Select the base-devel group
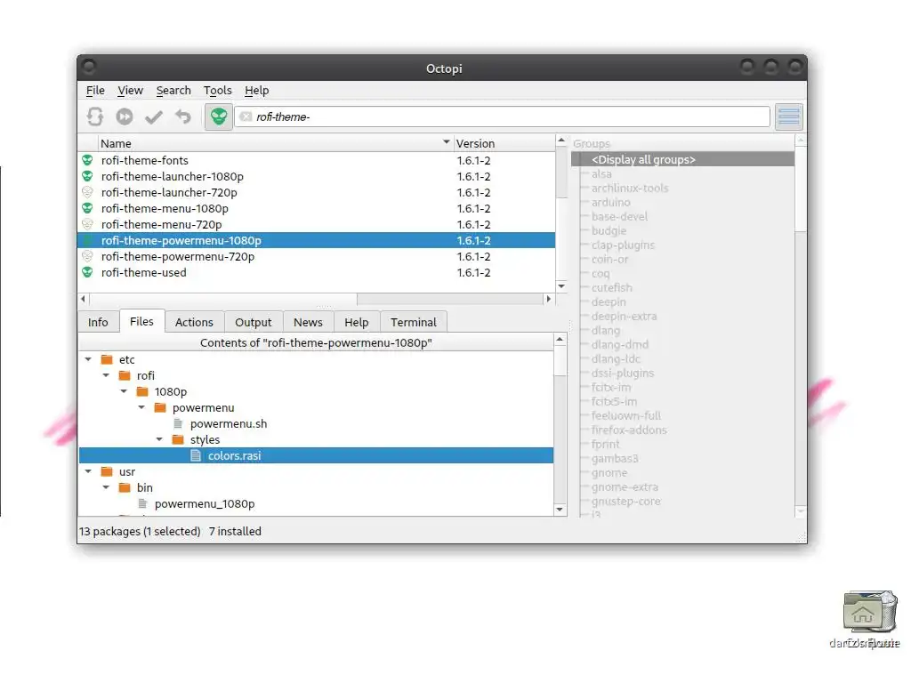Image resolution: width=911 pixels, height=683 pixels. point(619,217)
